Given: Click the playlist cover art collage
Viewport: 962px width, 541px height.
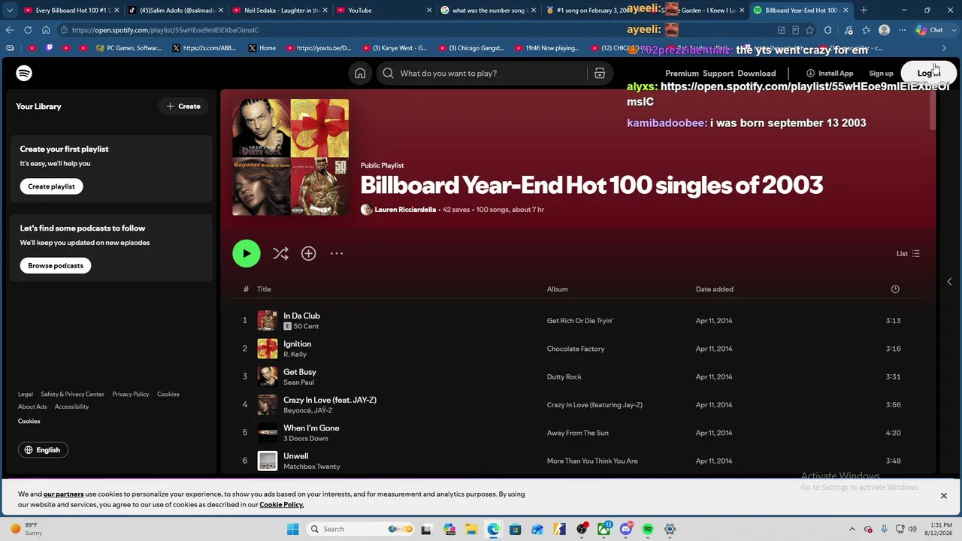Looking at the screenshot, I should coord(290,157).
